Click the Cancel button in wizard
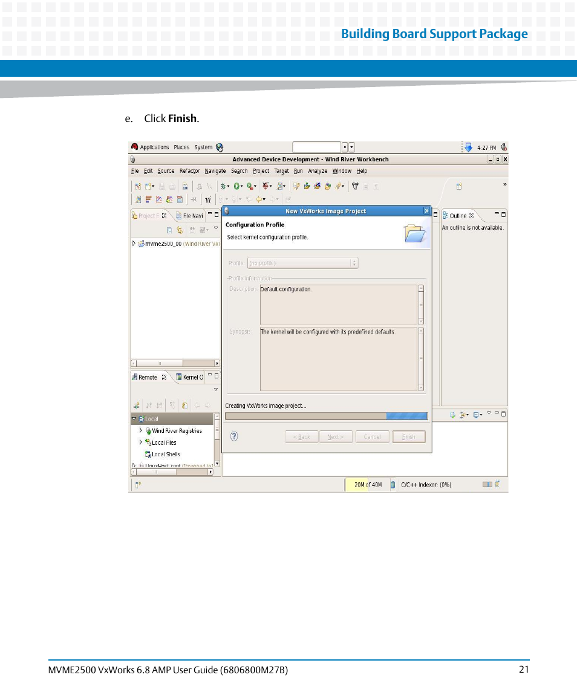This screenshot has height=692, width=577. (x=372, y=437)
